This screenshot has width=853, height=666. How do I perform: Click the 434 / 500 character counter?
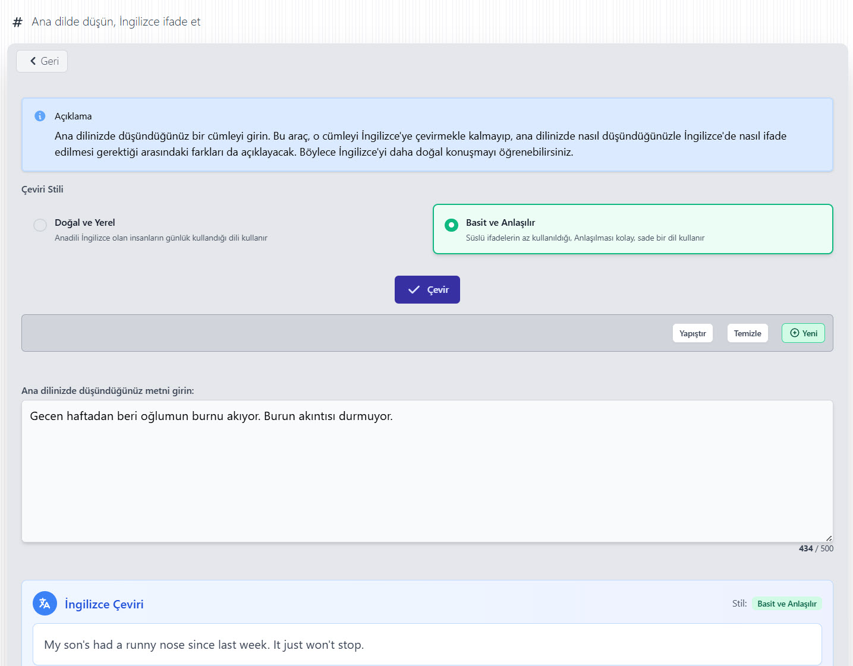pos(816,548)
